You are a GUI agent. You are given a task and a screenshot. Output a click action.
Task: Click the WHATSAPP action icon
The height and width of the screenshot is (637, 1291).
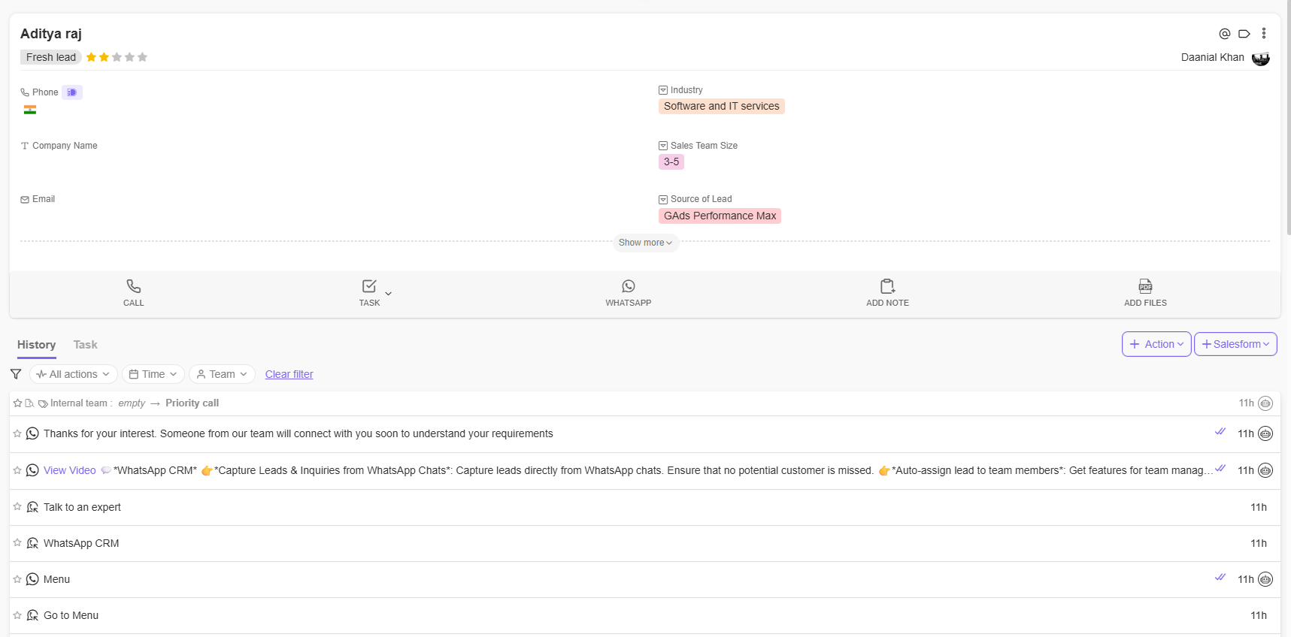point(629,286)
